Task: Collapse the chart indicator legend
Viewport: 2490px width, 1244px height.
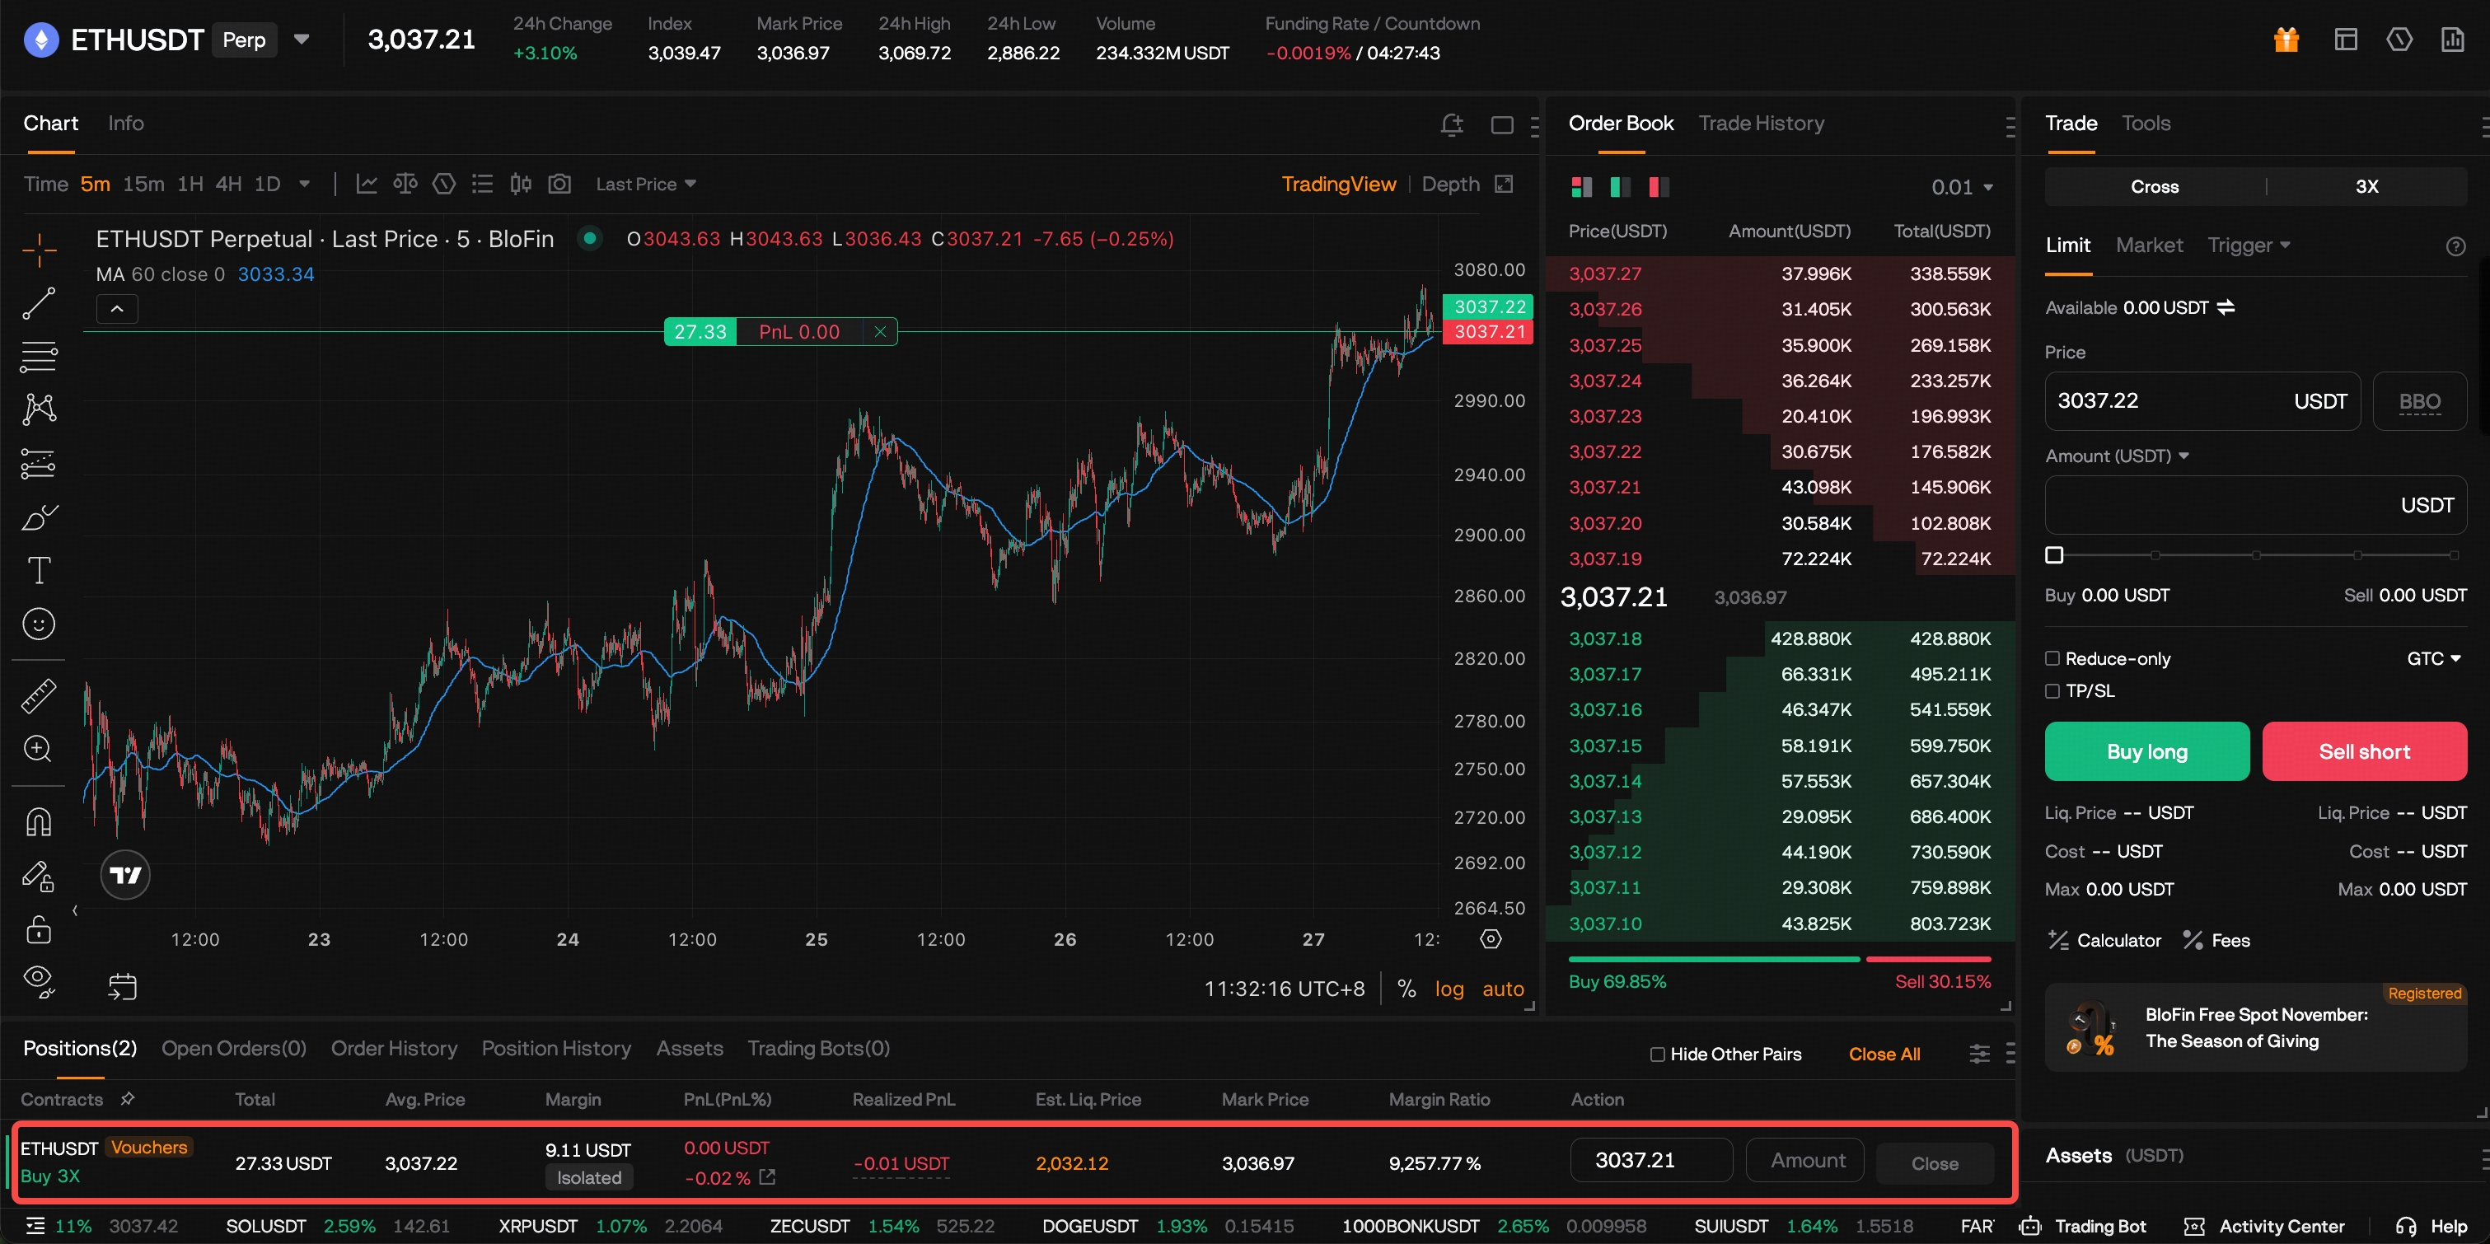Action: pyautogui.click(x=117, y=309)
